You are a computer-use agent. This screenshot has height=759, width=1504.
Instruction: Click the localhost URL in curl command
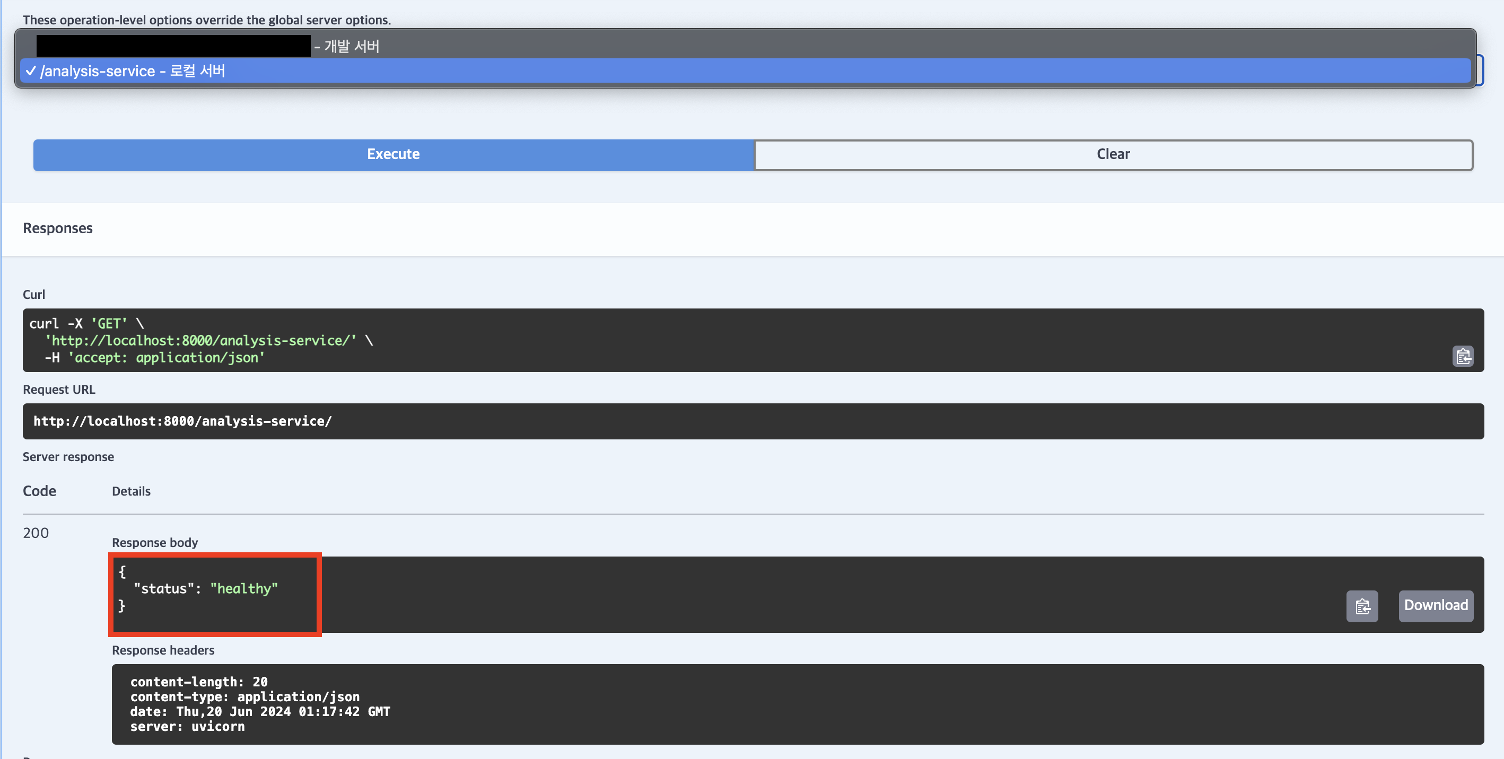tap(201, 340)
